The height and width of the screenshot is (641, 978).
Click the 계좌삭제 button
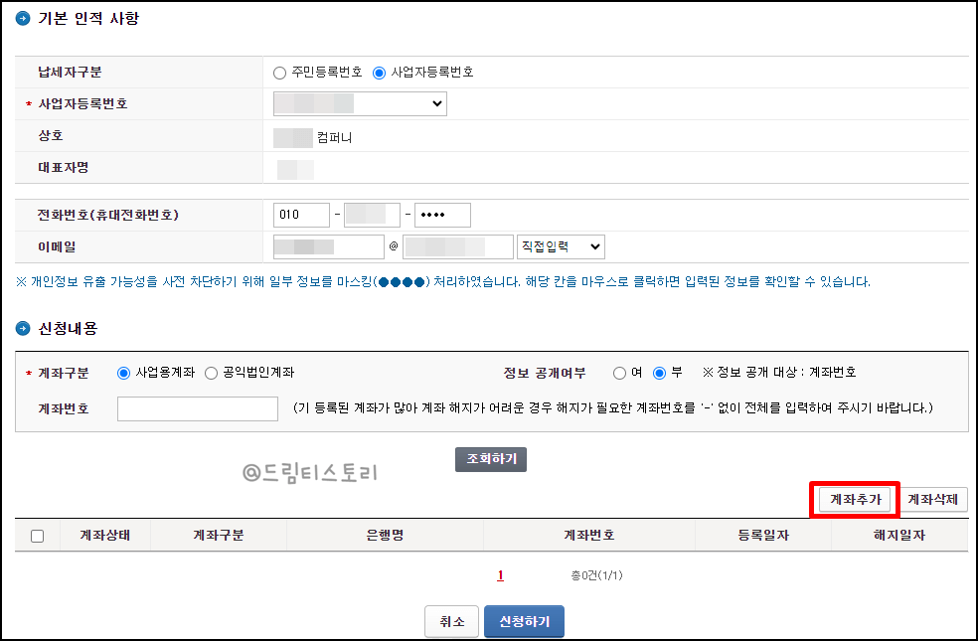(x=932, y=500)
